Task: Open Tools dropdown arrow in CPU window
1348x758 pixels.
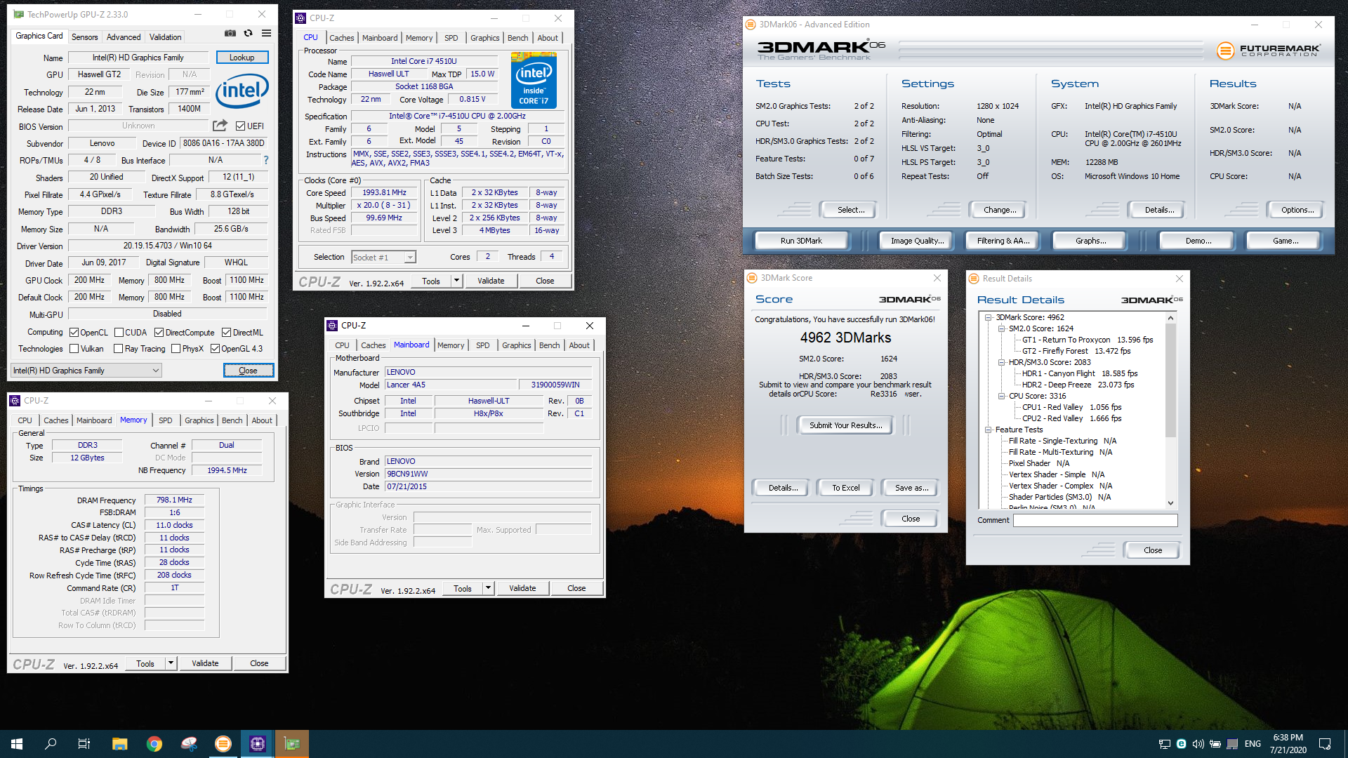Action: point(456,281)
